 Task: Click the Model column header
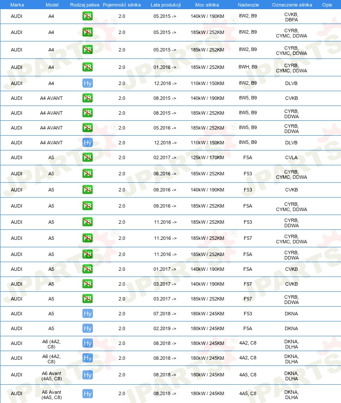(x=52, y=5)
